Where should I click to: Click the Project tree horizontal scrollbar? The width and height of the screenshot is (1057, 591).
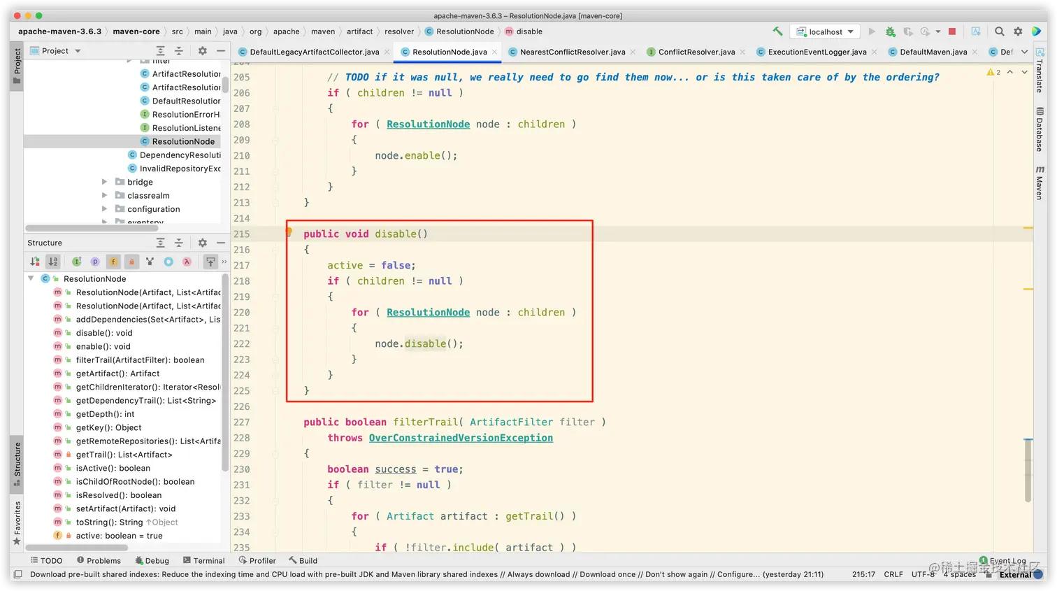click(92, 228)
